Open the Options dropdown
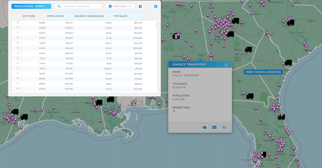 click(120, 6)
